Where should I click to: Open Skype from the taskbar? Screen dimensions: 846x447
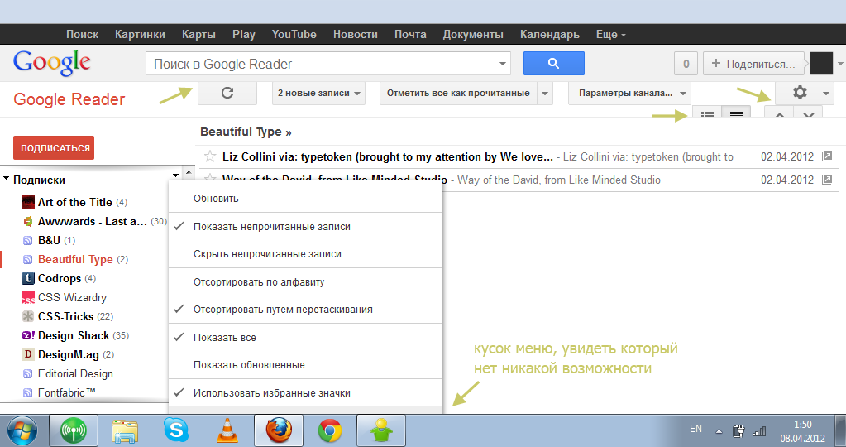(176, 430)
